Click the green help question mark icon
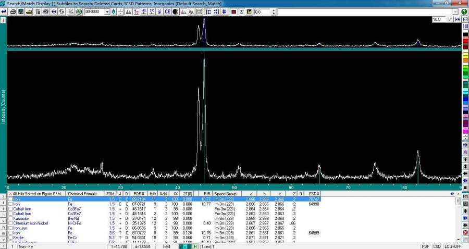The width and height of the screenshot is (469, 249). (x=464, y=11)
